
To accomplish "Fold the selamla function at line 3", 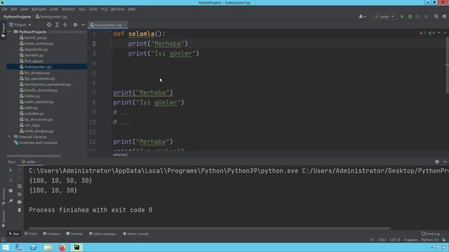I will 111,53.
